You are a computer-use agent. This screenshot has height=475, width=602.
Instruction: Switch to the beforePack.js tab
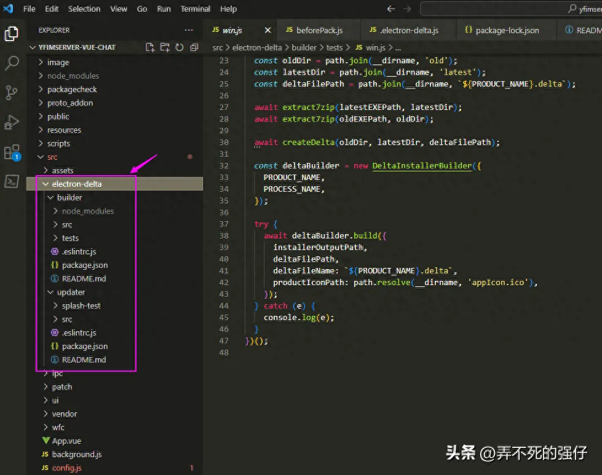[x=319, y=30]
